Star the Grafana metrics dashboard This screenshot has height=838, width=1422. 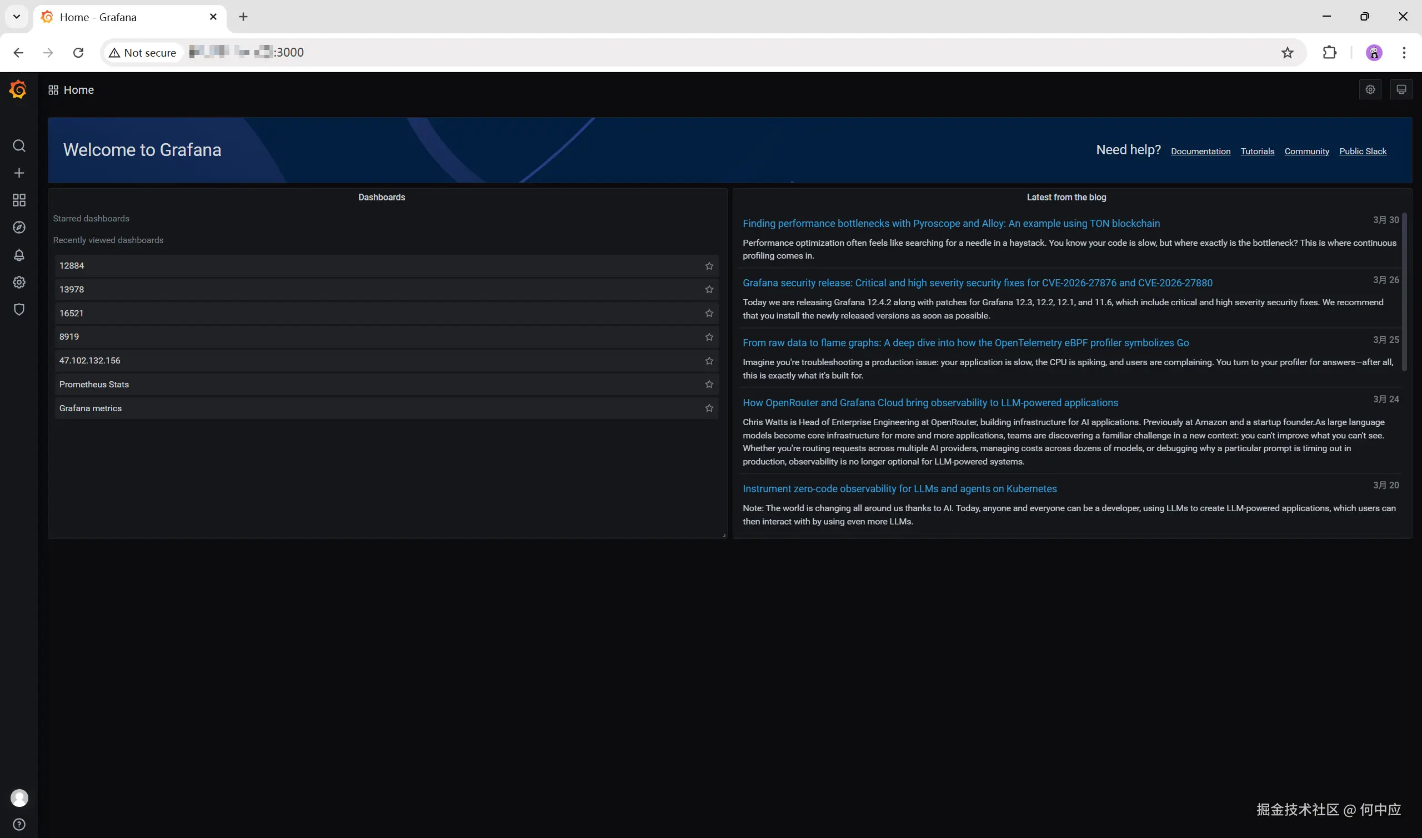pos(709,408)
